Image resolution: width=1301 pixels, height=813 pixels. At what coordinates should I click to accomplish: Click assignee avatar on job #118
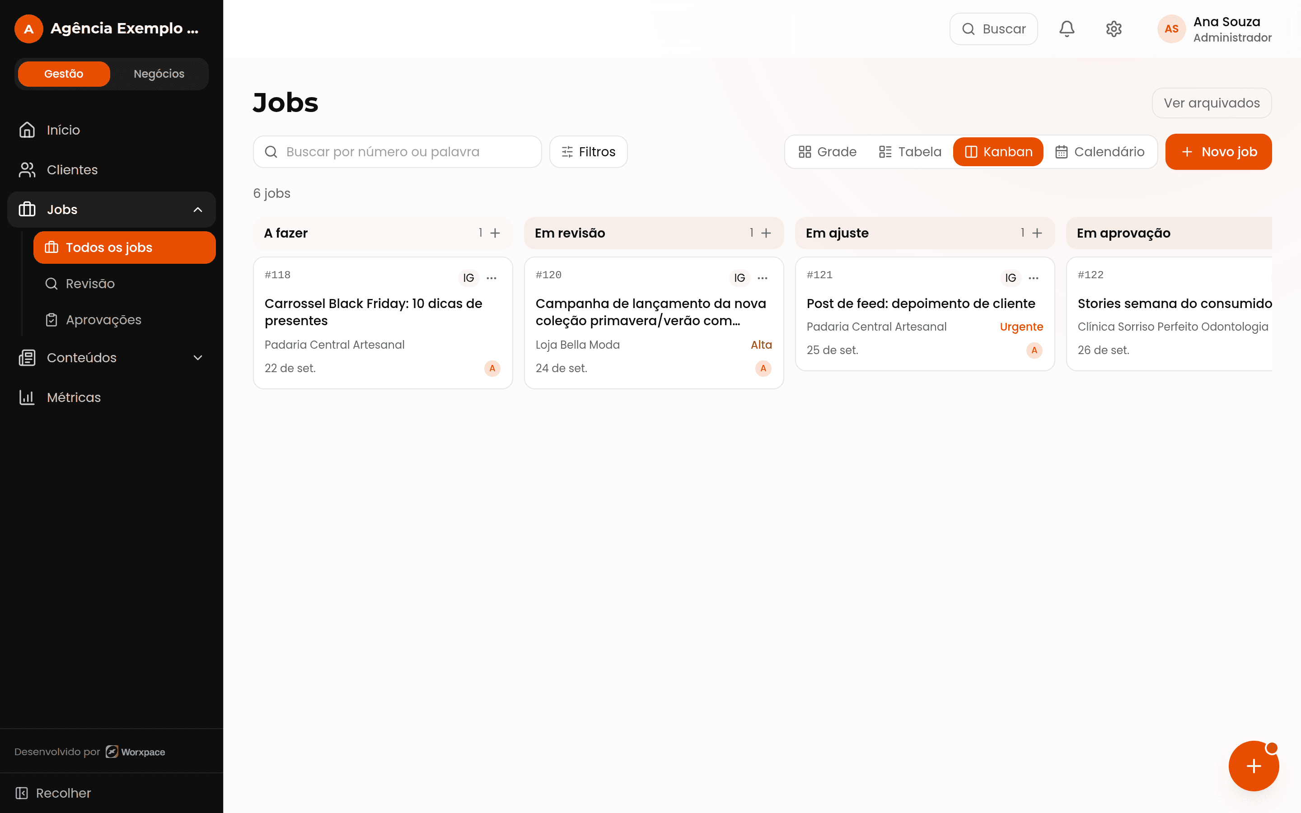tap(492, 368)
